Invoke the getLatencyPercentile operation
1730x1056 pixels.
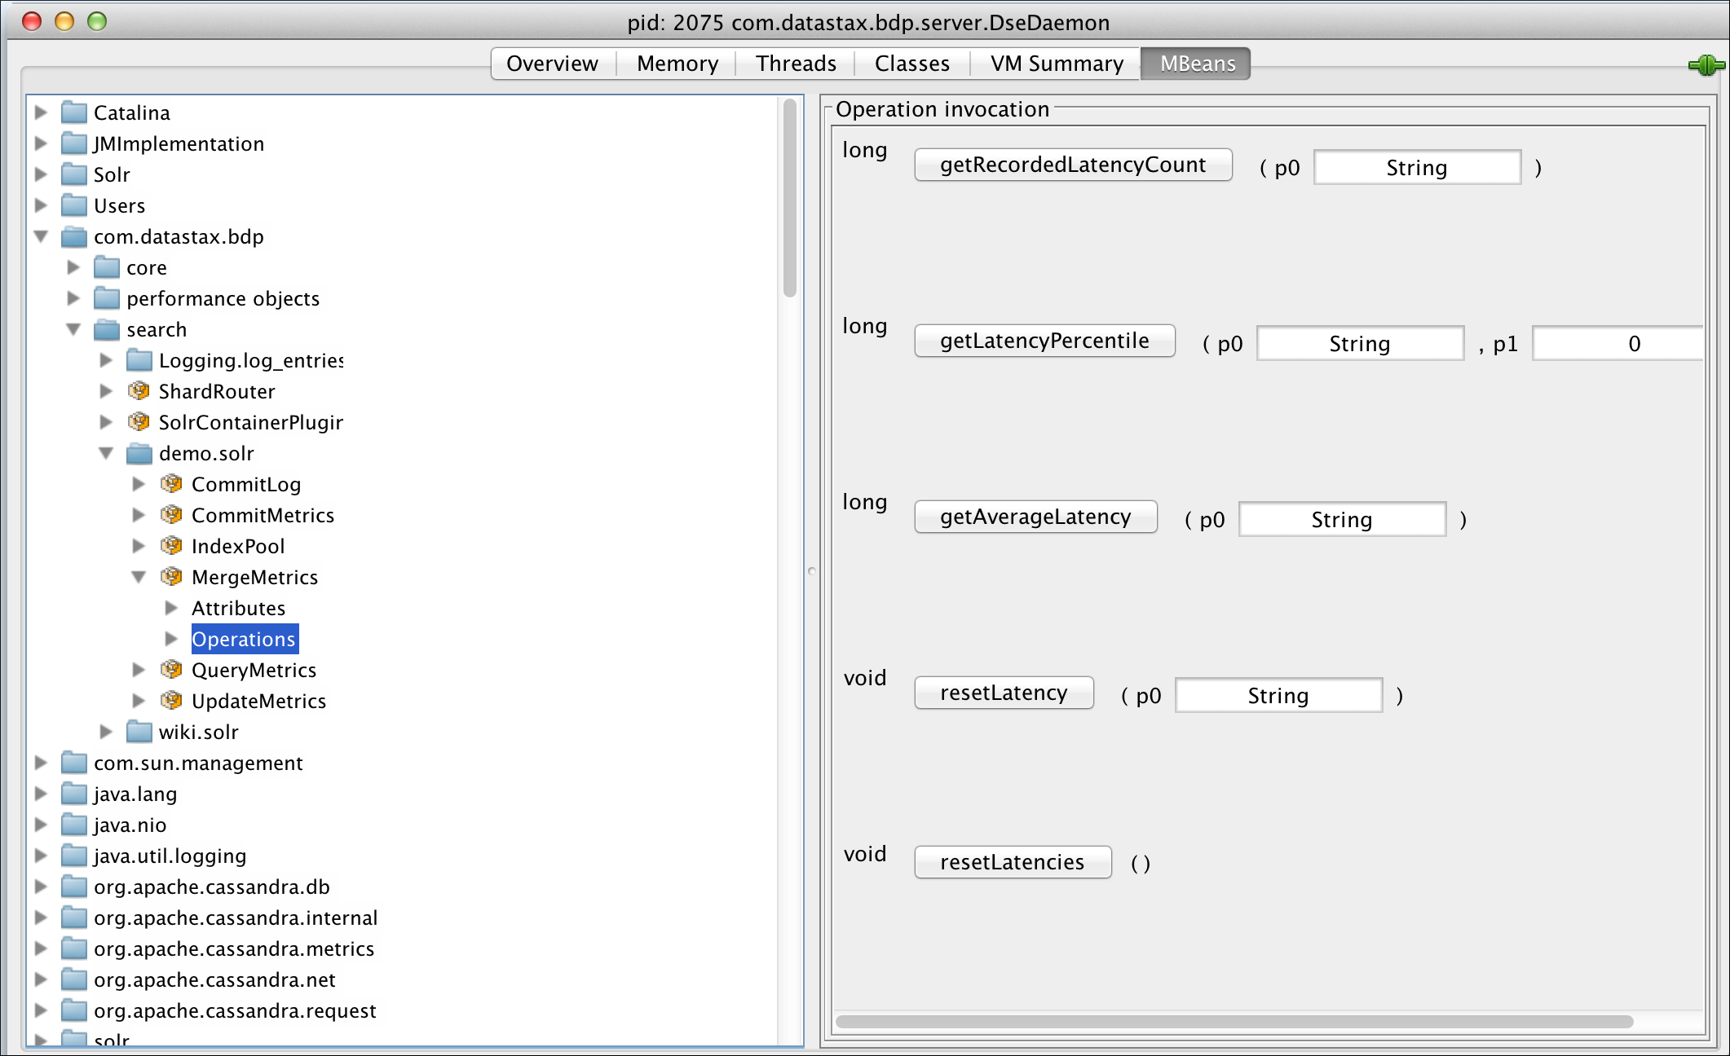click(x=1044, y=341)
